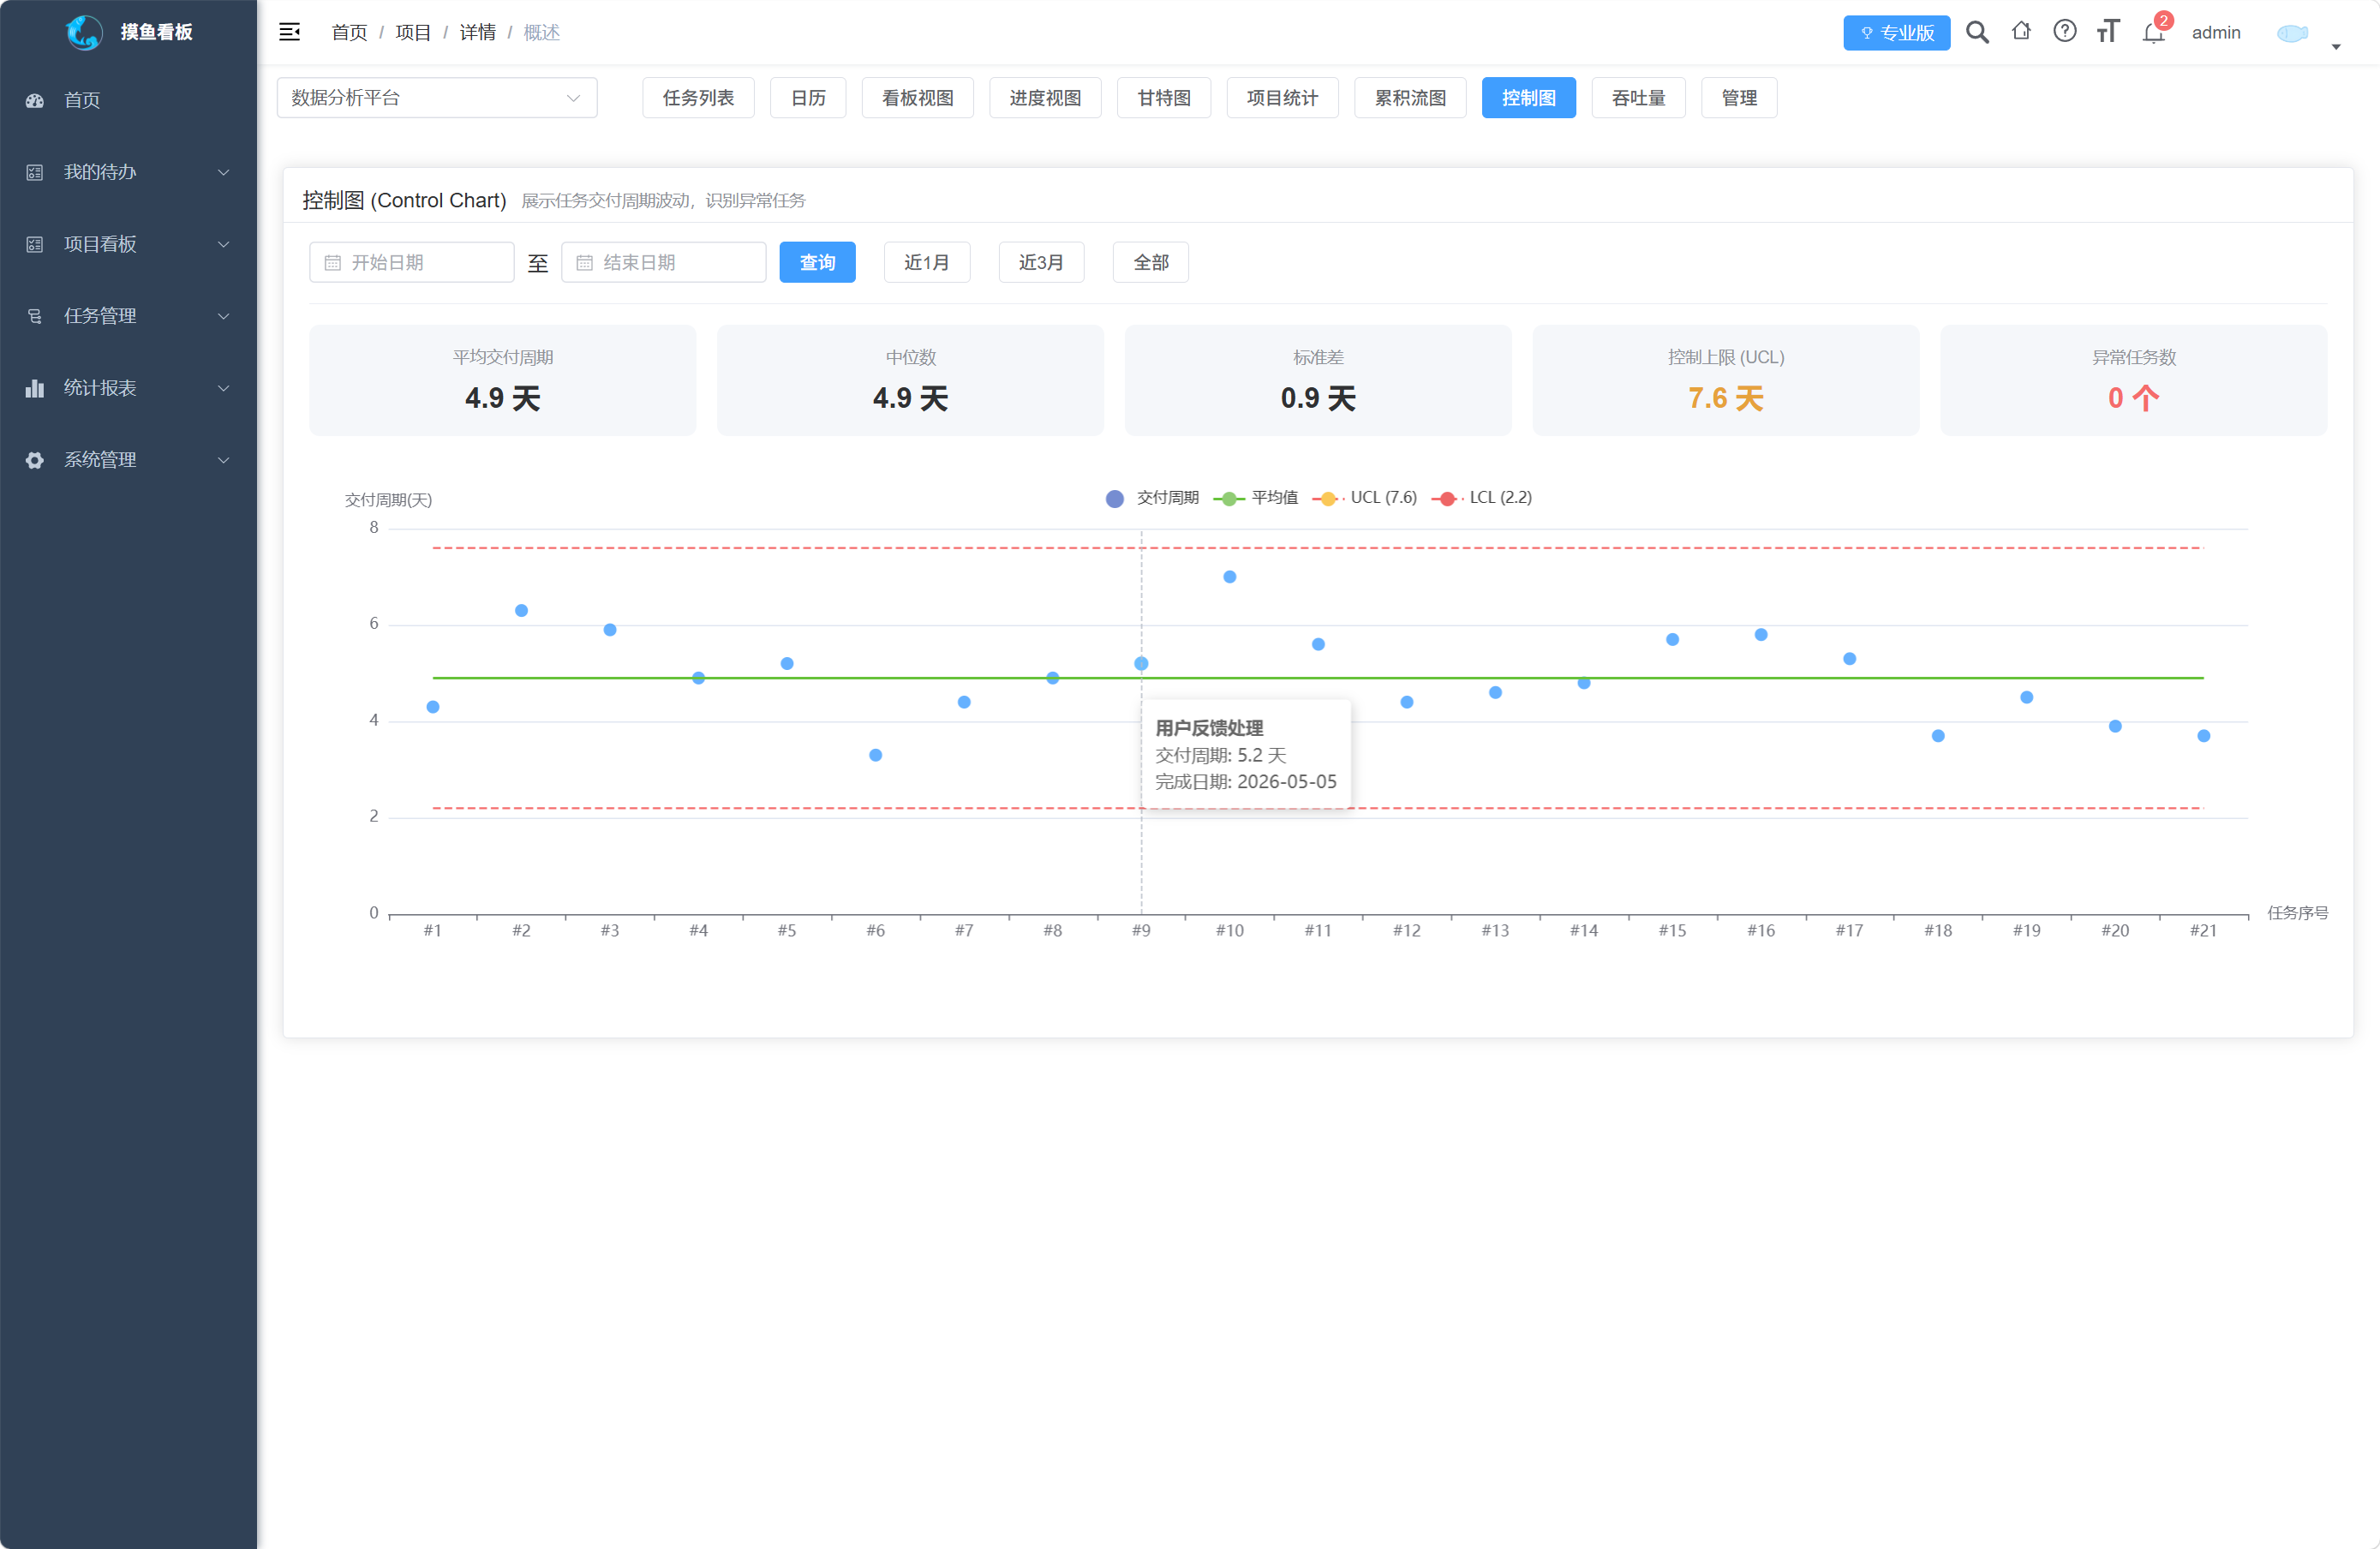2380x1549 pixels.
Task: Click the 开始日期 input field
Action: point(412,263)
